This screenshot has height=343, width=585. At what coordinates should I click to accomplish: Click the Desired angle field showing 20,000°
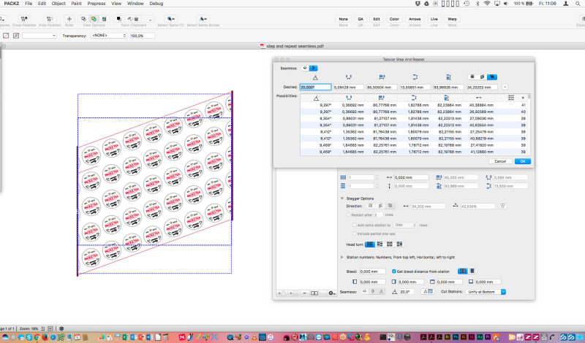[x=315, y=87]
